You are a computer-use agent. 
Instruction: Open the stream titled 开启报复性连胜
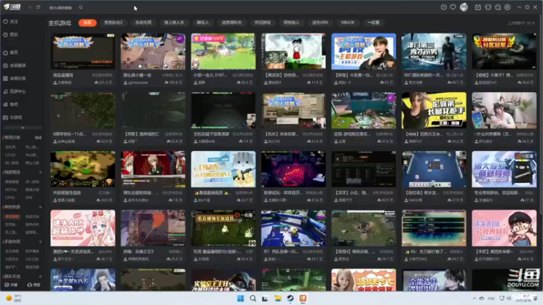click(x=83, y=169)
